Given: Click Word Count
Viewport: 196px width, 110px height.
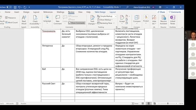Looking at the screenshot, I should tap(11, 22).
